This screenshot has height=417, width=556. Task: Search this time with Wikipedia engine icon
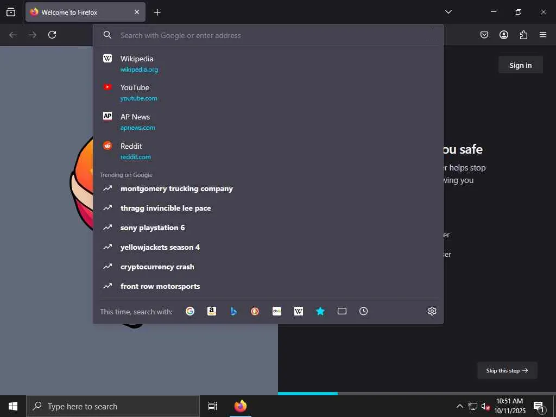point(299,311)
